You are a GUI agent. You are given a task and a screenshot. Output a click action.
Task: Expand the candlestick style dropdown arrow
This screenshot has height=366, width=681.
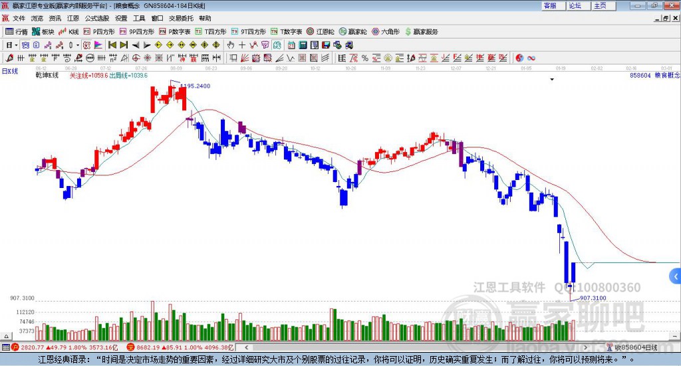click(78, 45)
